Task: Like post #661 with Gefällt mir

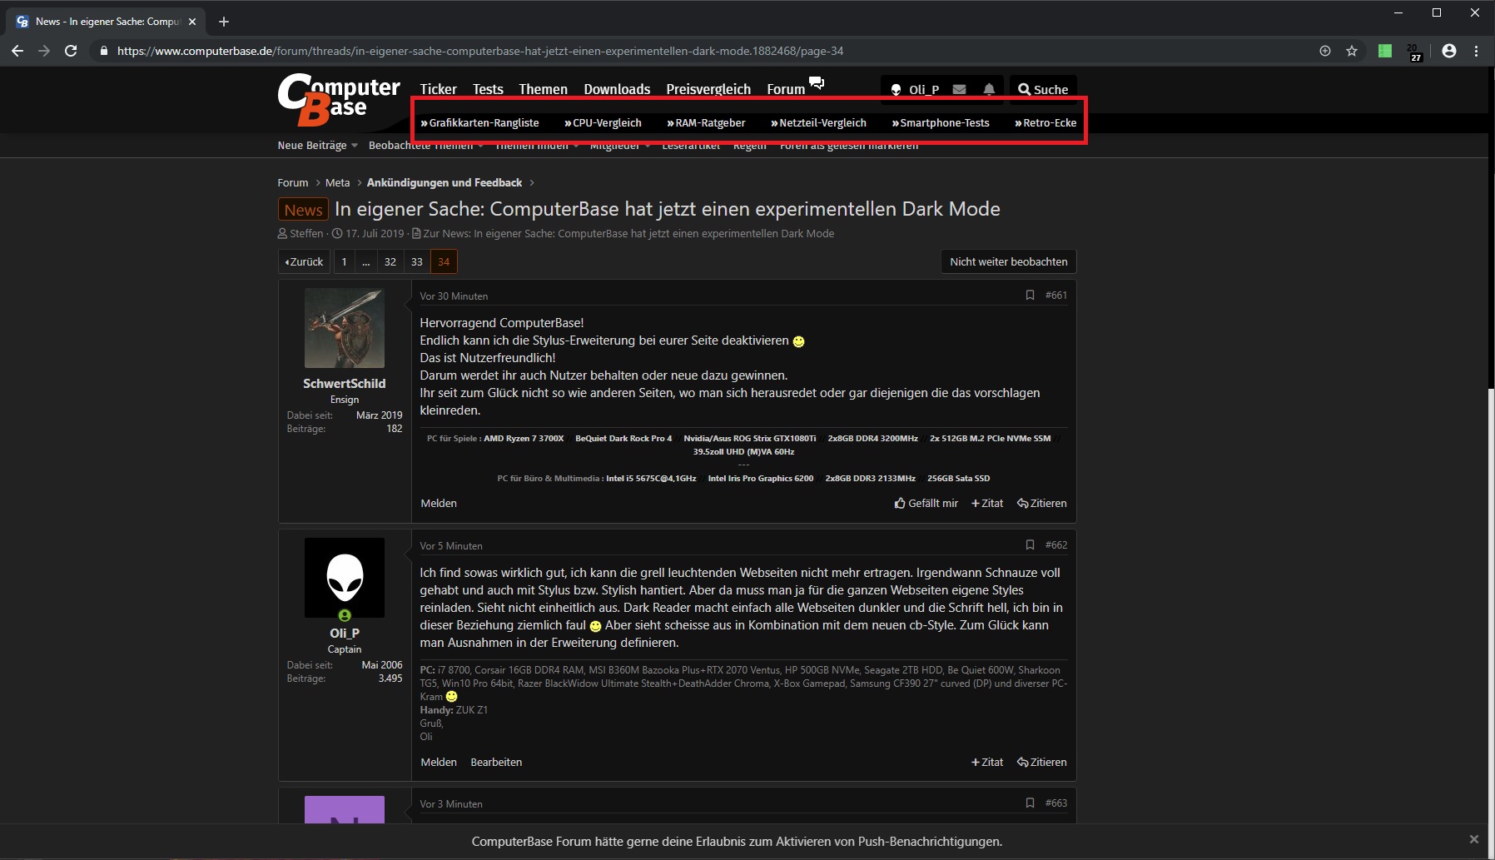Action: click(x=926, y=503)
